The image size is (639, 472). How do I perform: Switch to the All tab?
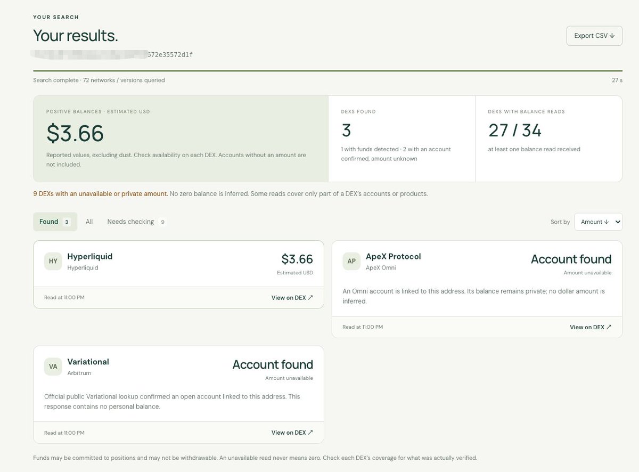coord(89,222)
